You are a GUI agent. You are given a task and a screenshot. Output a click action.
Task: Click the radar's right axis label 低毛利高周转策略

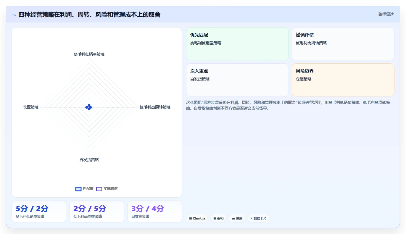[155, 107]
